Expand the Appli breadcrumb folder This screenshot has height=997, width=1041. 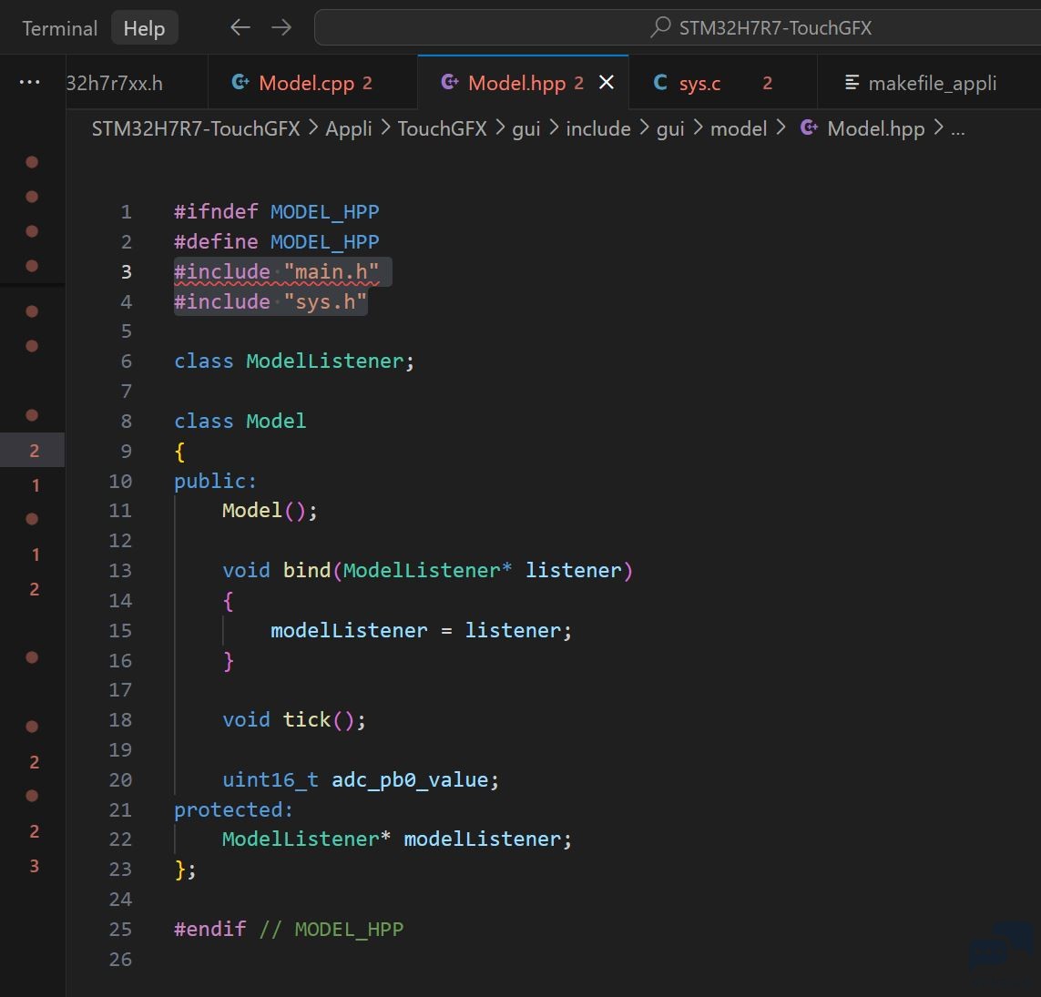coord(349,128)
